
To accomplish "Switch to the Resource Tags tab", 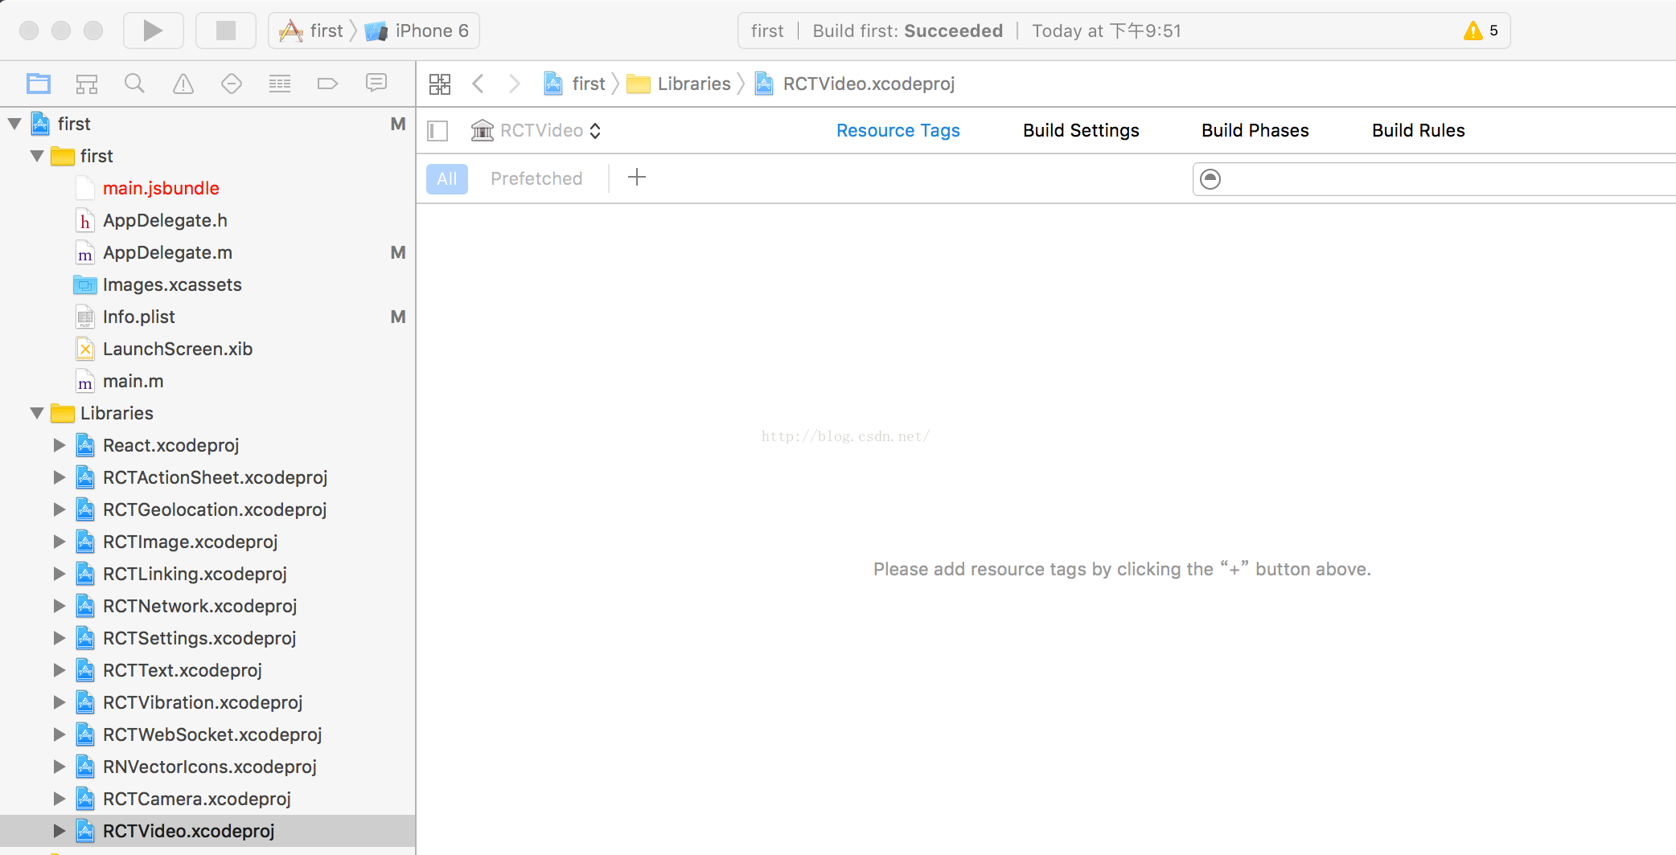I will (x=898, y=130).
